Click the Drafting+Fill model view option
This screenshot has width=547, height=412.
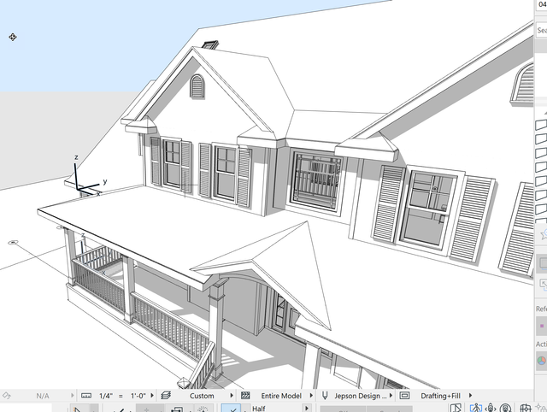441,396
